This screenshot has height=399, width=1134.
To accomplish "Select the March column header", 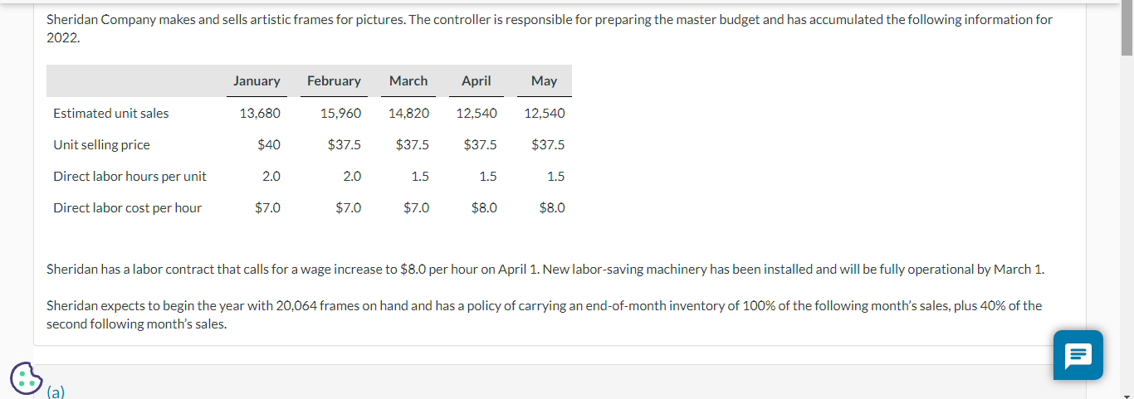I will (408, 80).
